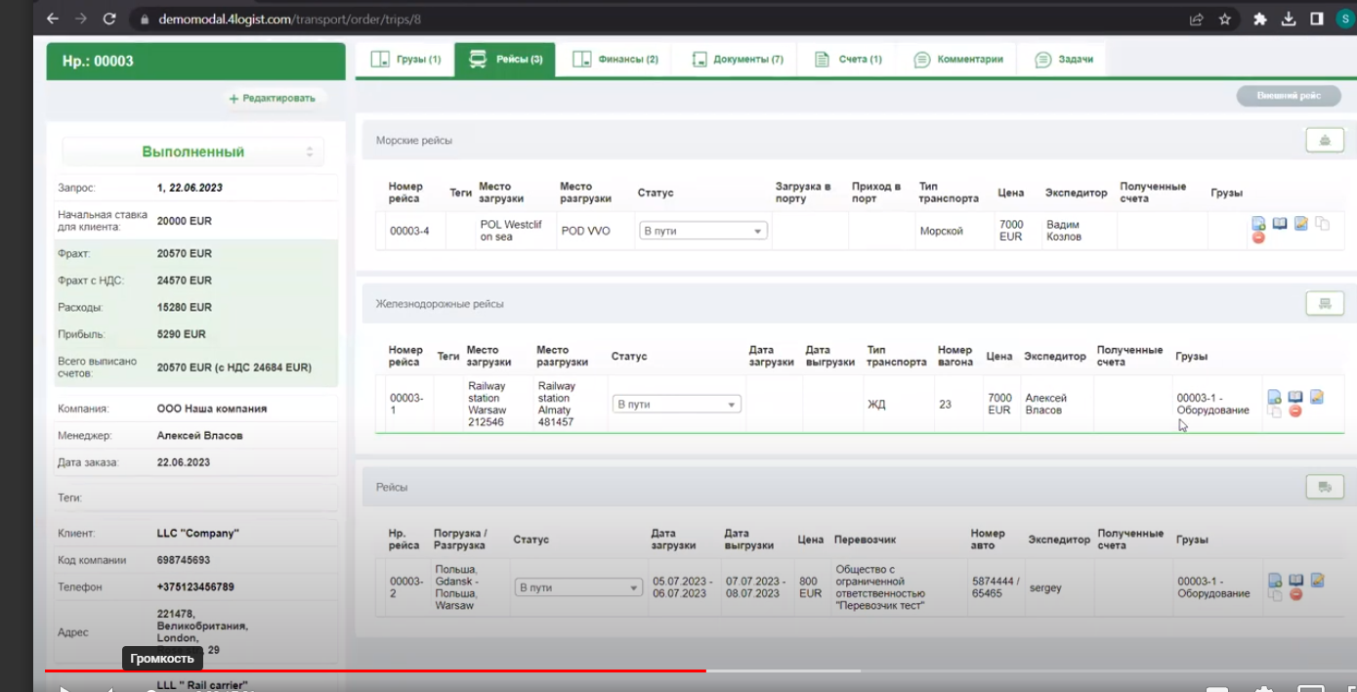Edit truck trip 00003-2 with pencil icon

[1317, 580]
